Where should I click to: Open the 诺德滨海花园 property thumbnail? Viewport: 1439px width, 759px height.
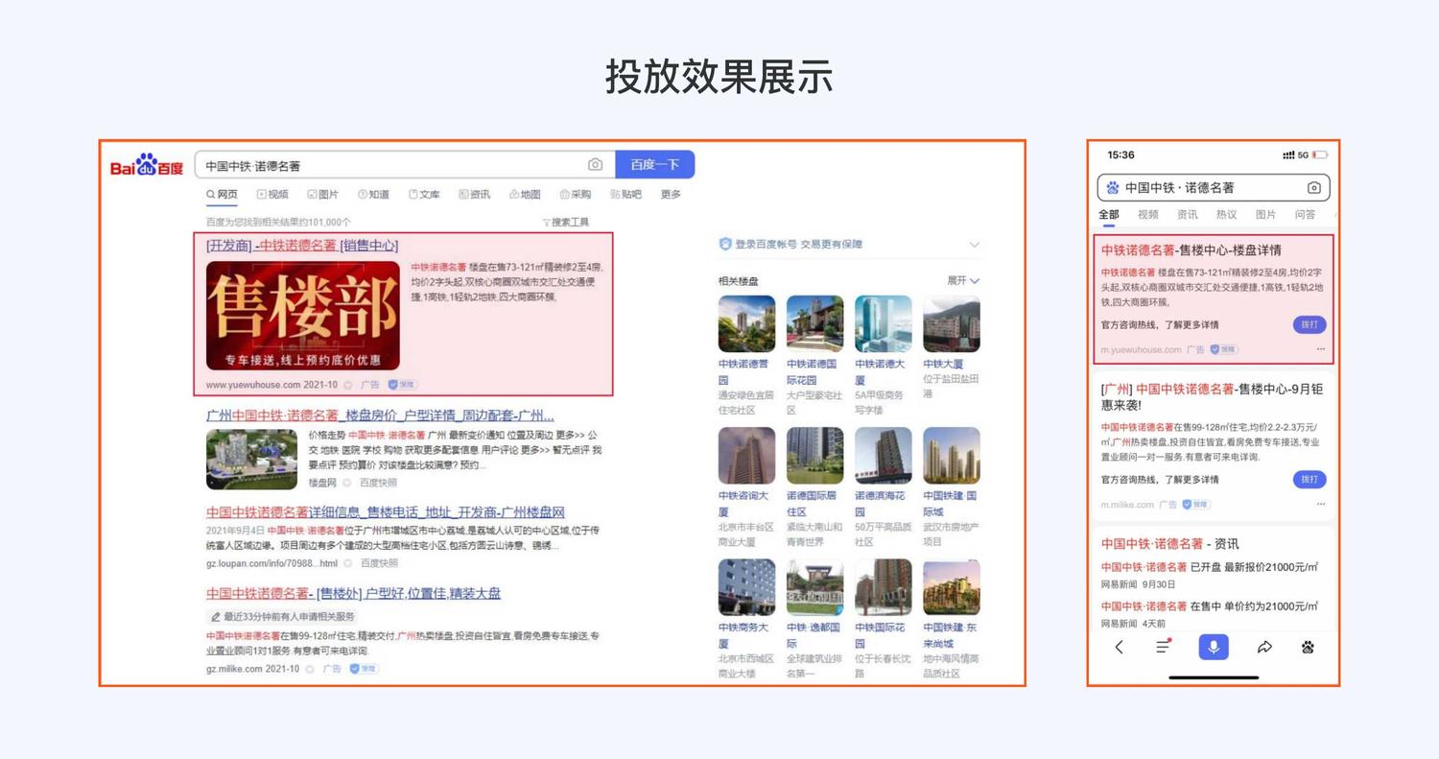coord(884,456)
